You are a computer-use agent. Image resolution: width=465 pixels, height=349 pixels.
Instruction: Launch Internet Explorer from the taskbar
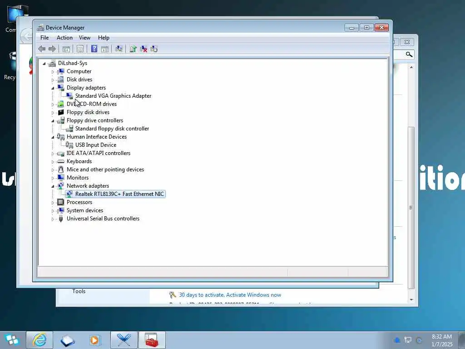(x=40, y=340)
